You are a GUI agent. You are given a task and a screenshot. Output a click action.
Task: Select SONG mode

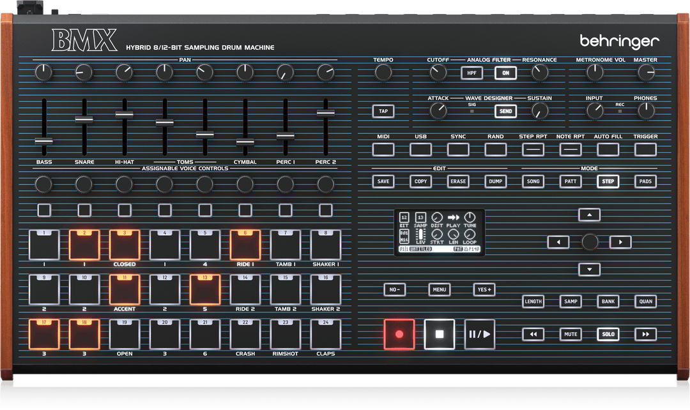pyautogui.click(x=533, y=181)
